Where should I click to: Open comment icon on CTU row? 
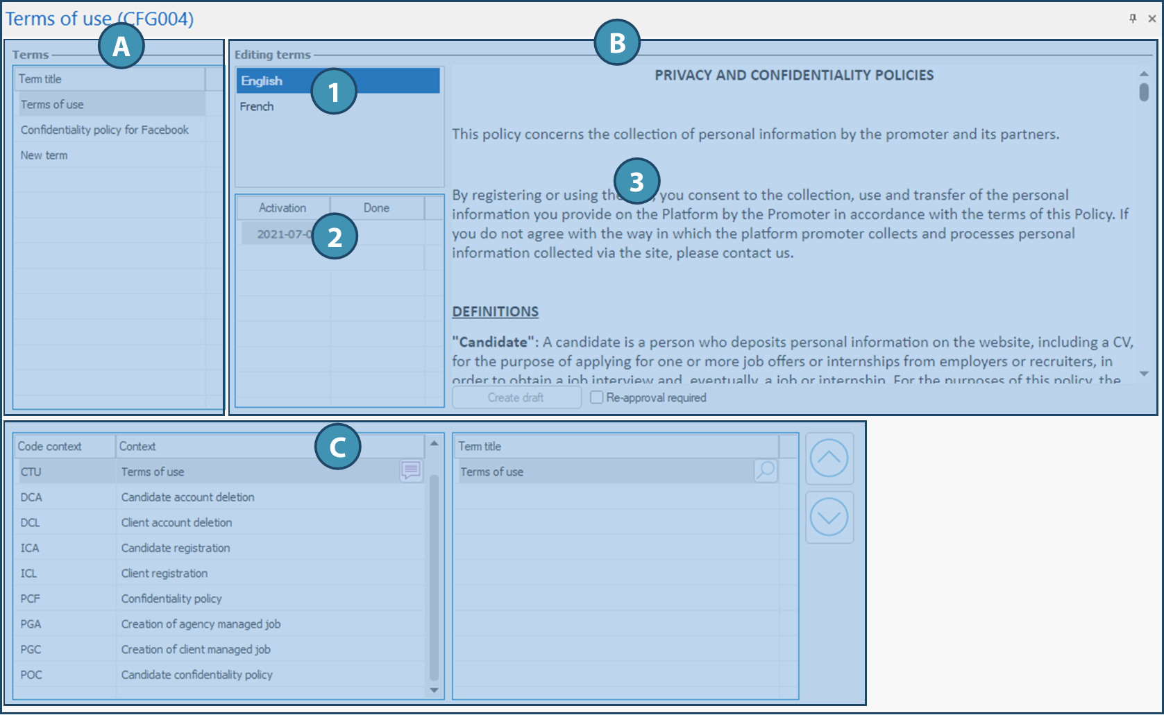[x=411, y=471]
